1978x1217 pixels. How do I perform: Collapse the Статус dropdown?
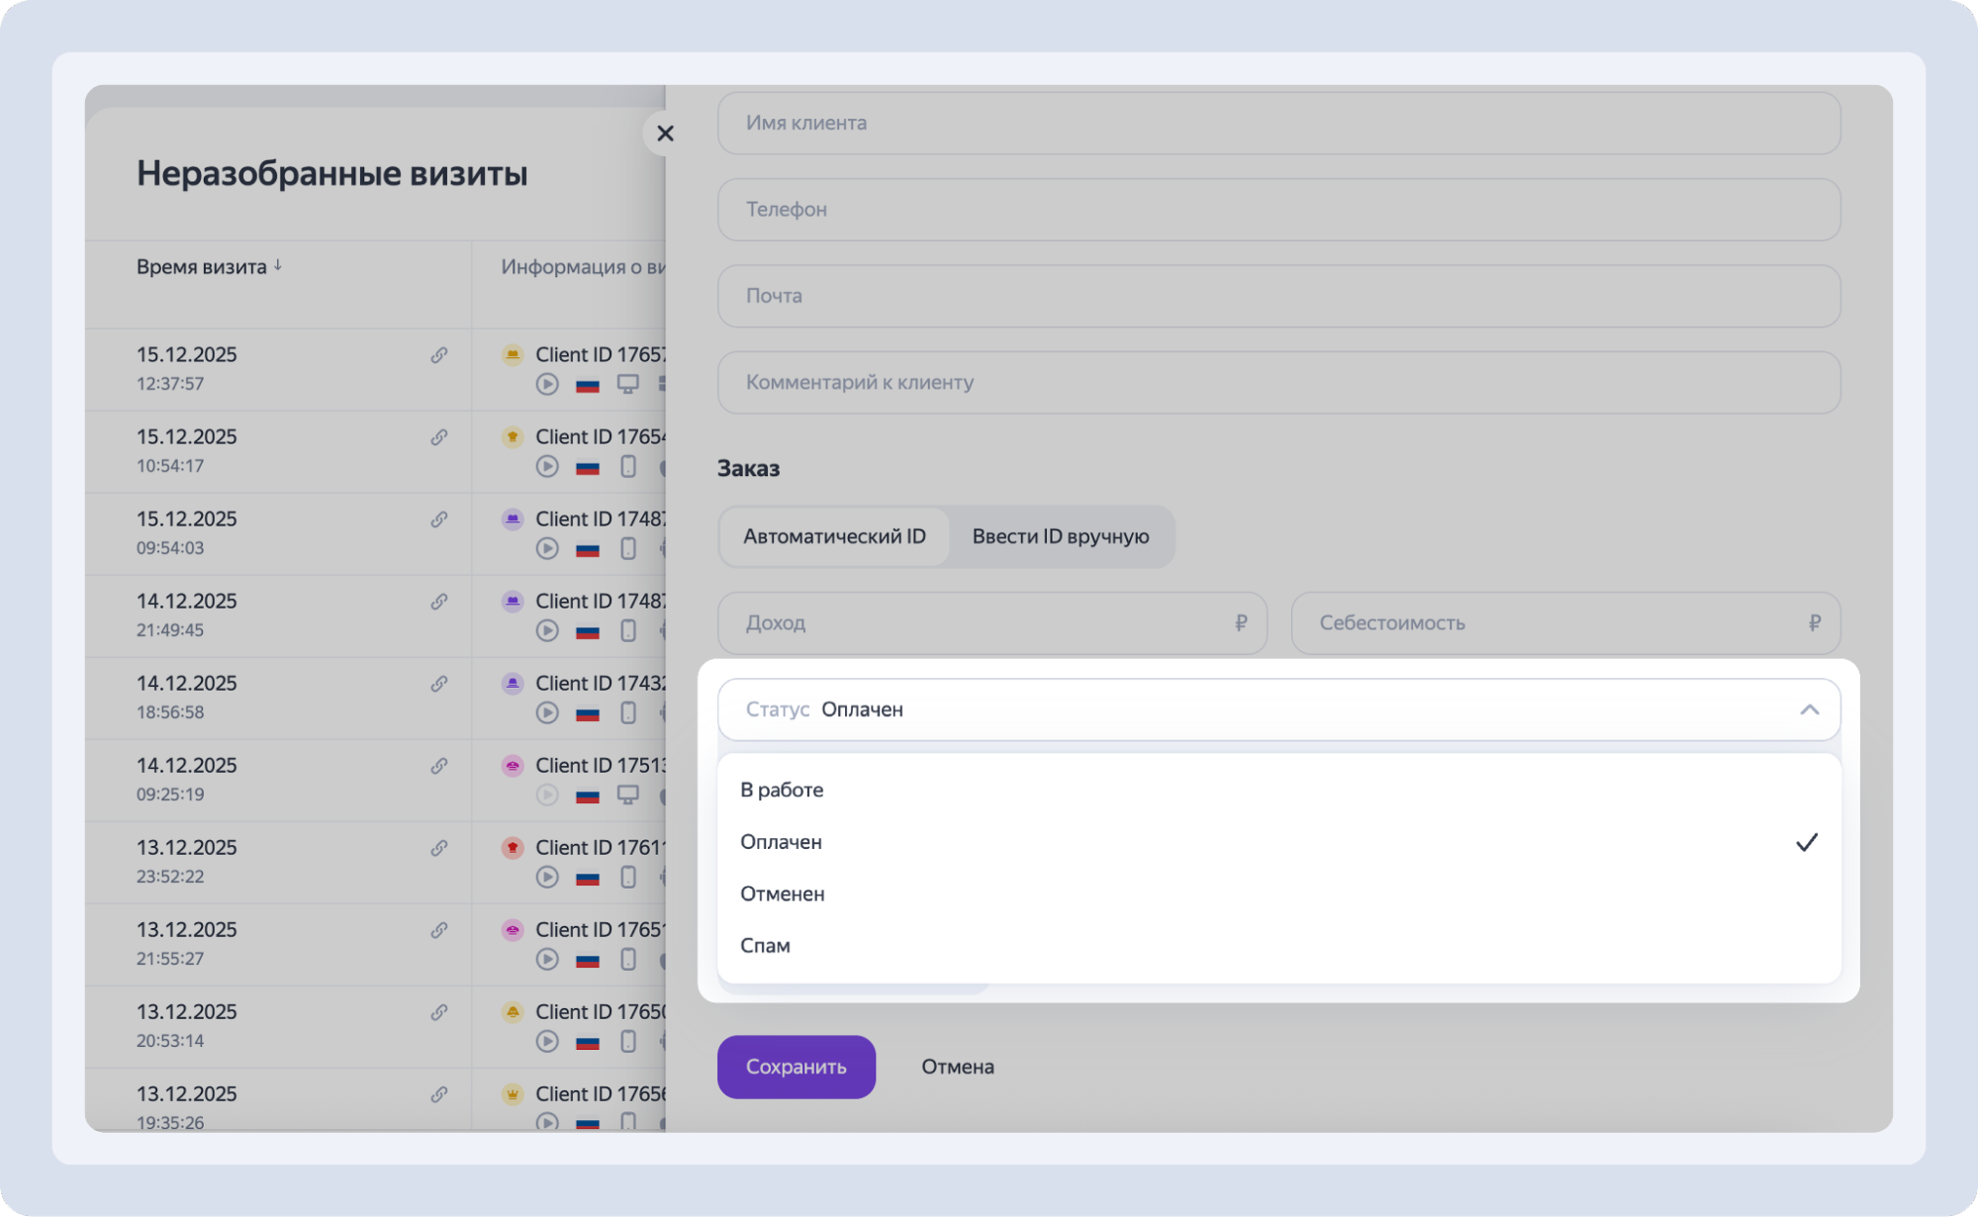(x=1809, y=709)
